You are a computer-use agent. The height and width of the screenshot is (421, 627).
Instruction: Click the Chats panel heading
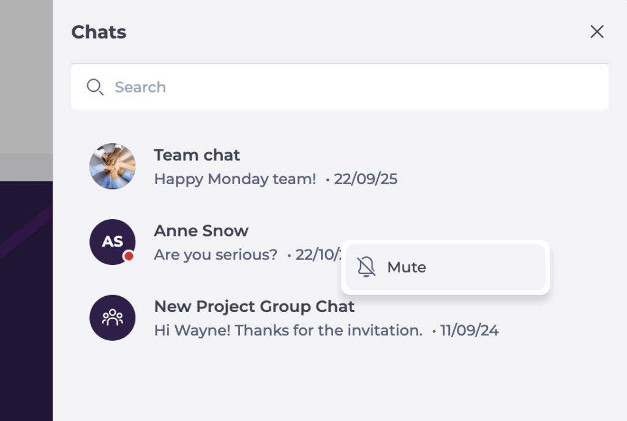click(99, 32)
